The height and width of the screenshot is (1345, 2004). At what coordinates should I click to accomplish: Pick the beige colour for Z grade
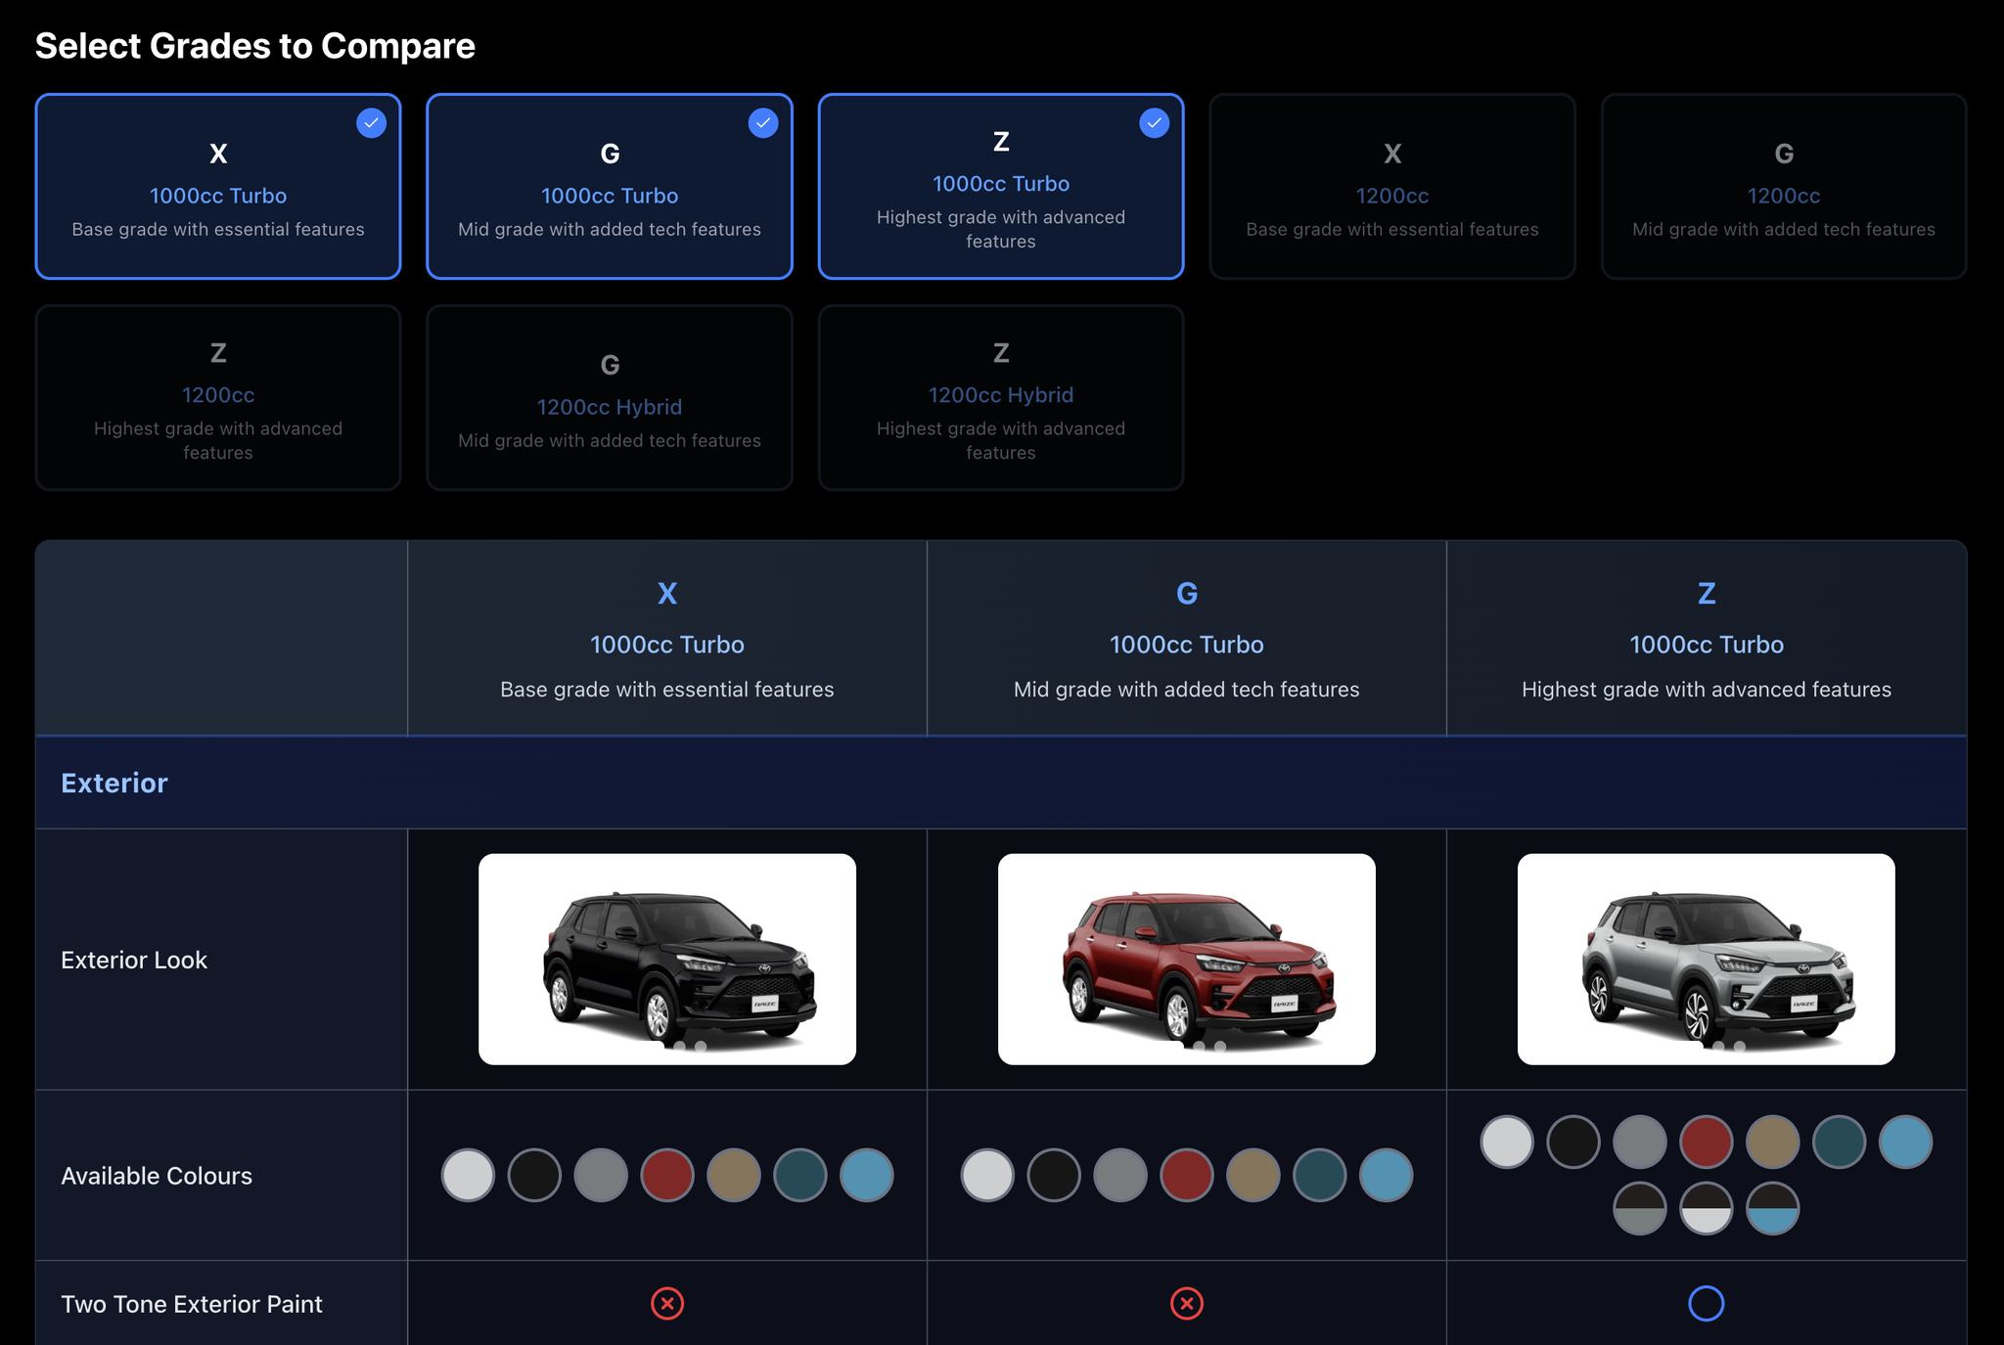click(1773, 1142)
